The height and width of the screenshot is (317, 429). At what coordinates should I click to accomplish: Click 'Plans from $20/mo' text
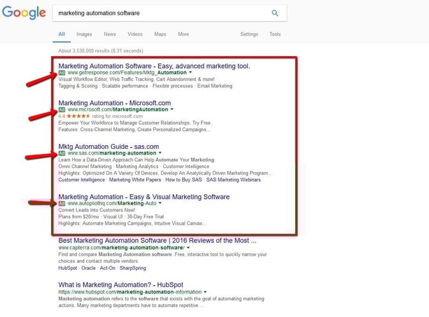pyautogui.click(x=78, y=216)
